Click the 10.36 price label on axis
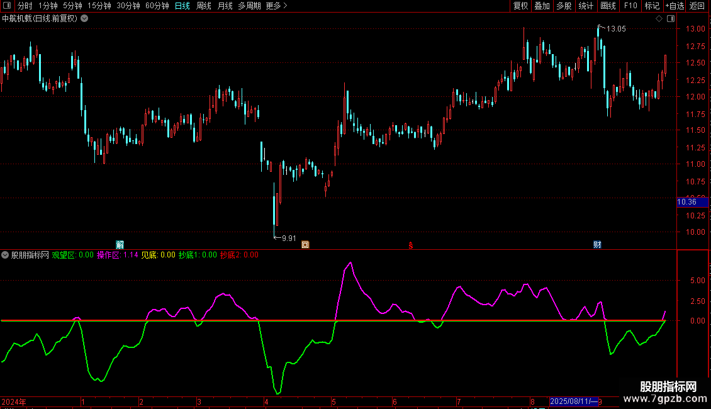 (686, 202)
